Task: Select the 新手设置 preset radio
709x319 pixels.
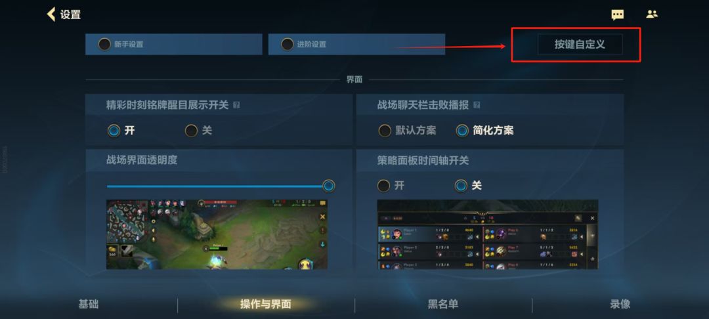Action: click(x=104, y=44)
